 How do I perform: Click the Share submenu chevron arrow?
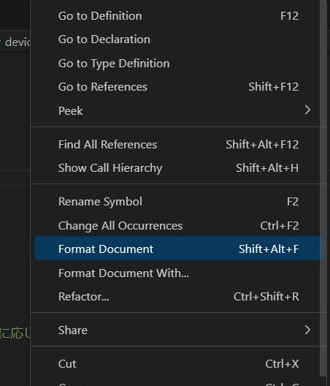click(x=307, y=330)
